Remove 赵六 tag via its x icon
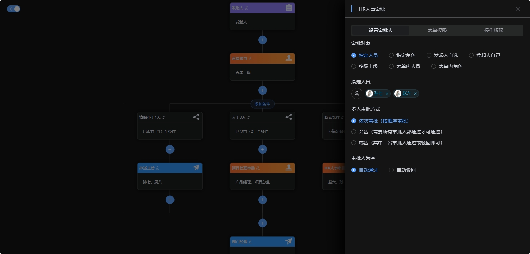This screenshot has height=254, width=530. pyautogui.click(x=415, y=94)
